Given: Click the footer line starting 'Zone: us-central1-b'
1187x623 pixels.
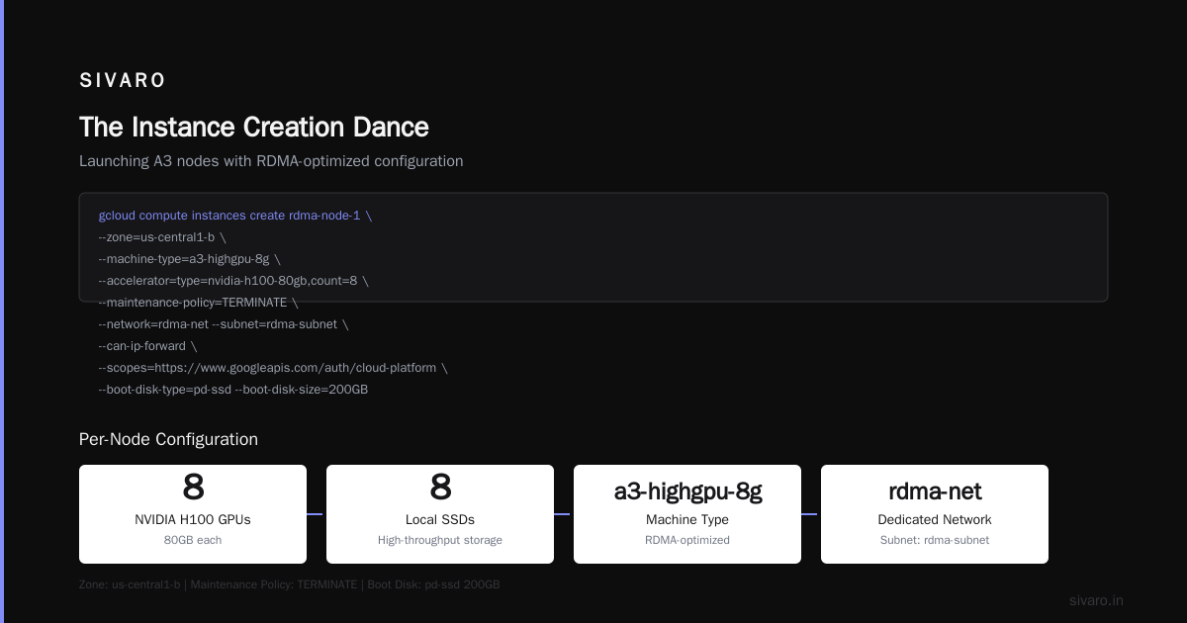Looking at the screenshot, I should pos(290,584).
